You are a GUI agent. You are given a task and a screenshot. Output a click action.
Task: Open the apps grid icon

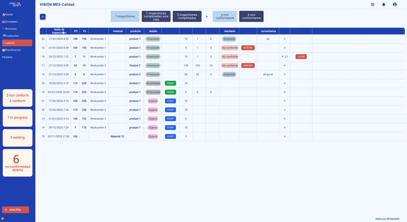pyautogui.click(x=372, y=5)
